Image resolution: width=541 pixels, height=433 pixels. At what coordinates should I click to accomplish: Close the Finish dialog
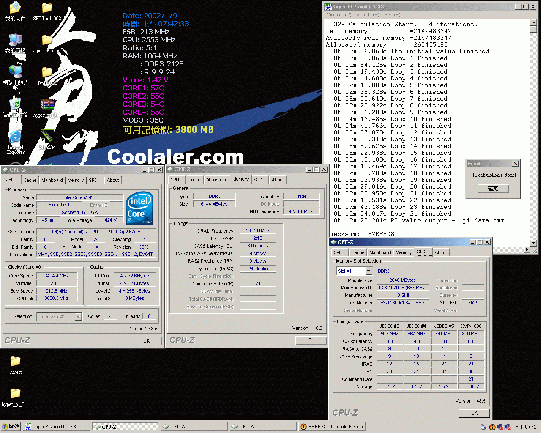click(x=515, y=164)
